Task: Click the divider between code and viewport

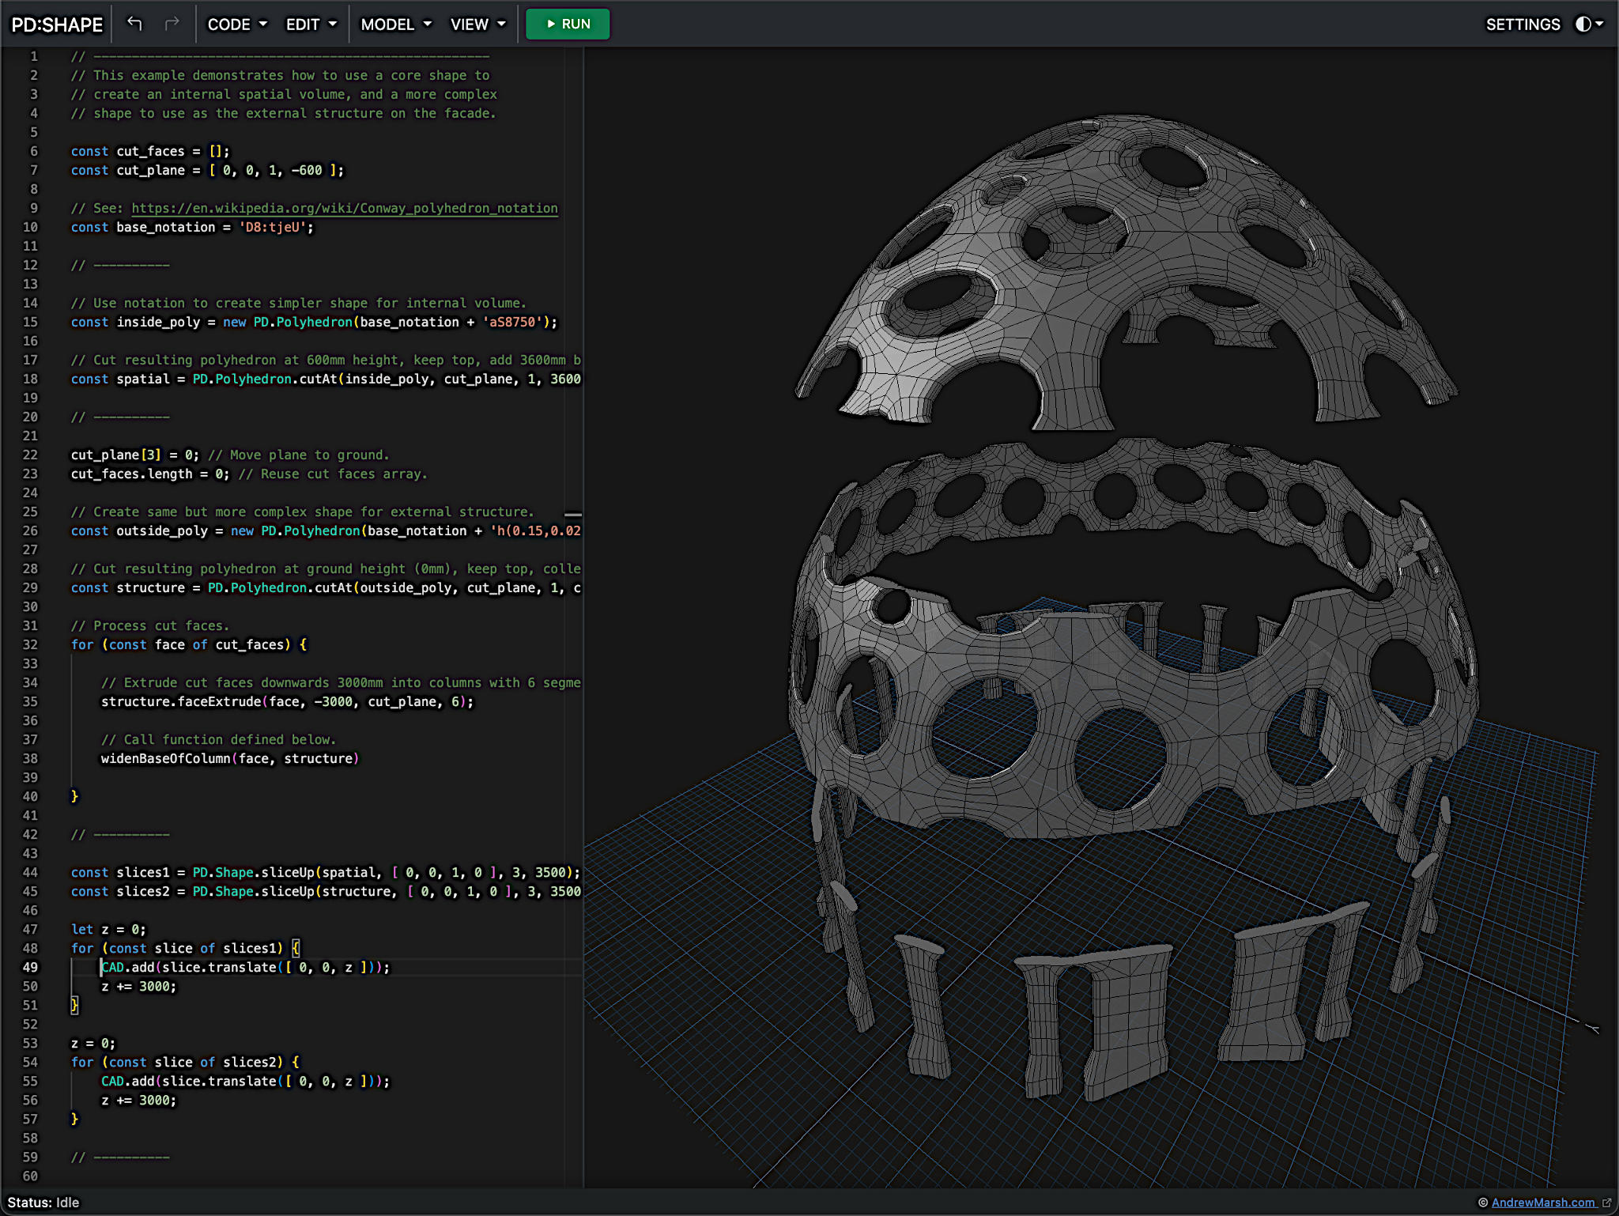Action: tap(583, 617)
